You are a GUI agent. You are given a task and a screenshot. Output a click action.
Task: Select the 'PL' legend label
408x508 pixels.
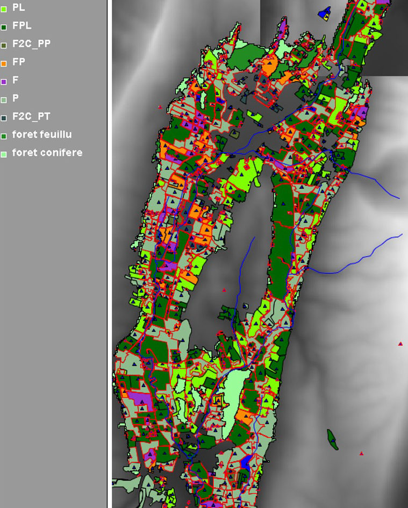tap(18, 8)
